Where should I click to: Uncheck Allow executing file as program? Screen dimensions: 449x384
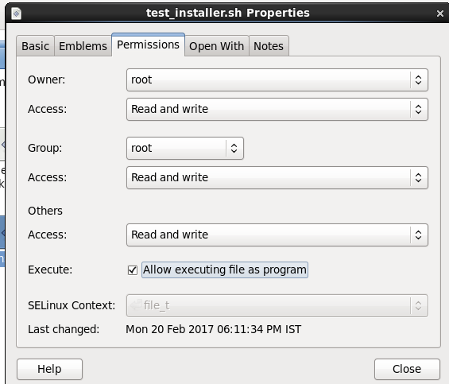click(133, 270)
